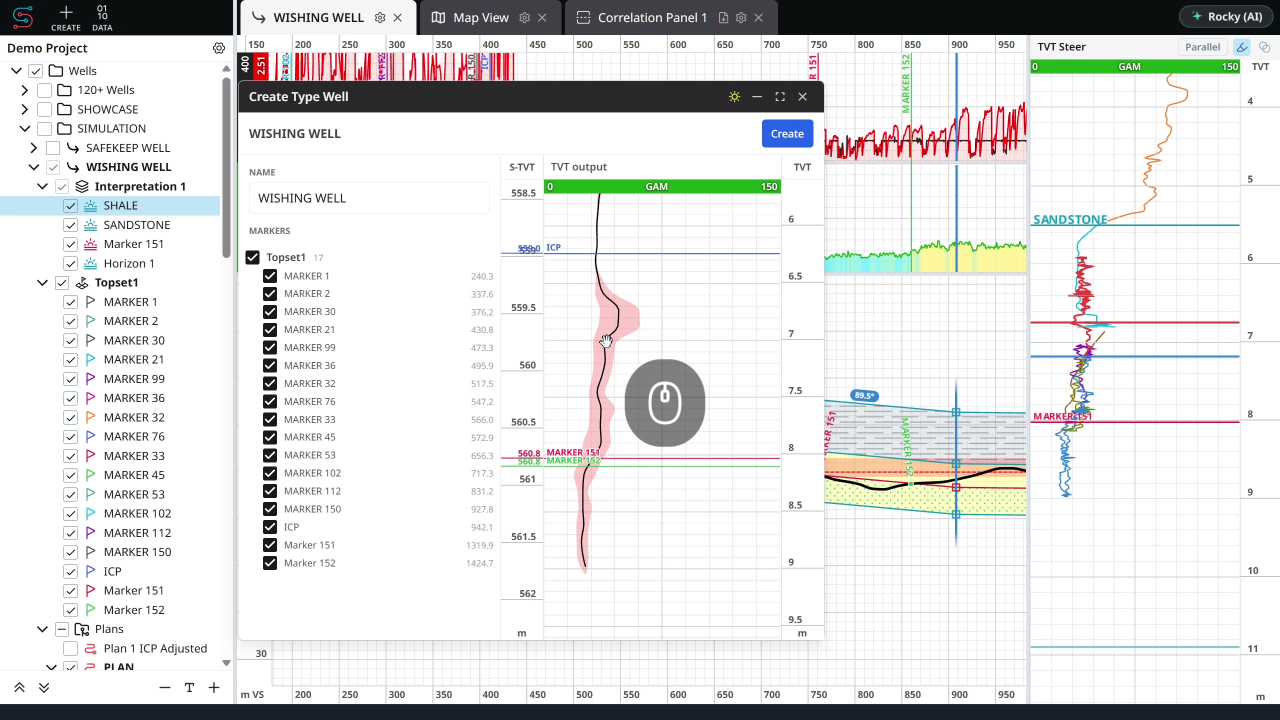Open Map View tab settings gear
The image size is (1280, 720).
click(x=524, y=17)
